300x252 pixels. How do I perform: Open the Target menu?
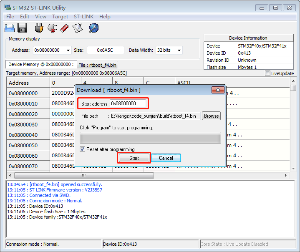point(60,17)
